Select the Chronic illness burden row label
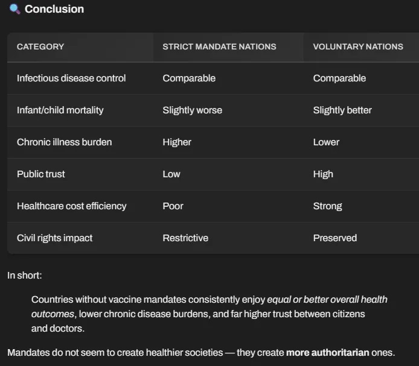The width and height of the screenshot is (419, 366). [x=64, y=142]
